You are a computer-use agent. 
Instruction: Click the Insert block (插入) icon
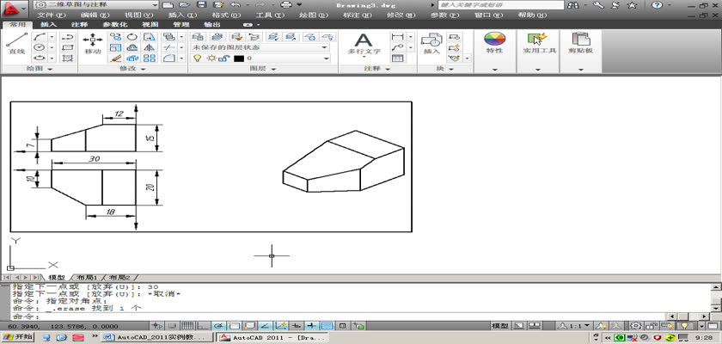pyautogui.click(x=431, y=43)
